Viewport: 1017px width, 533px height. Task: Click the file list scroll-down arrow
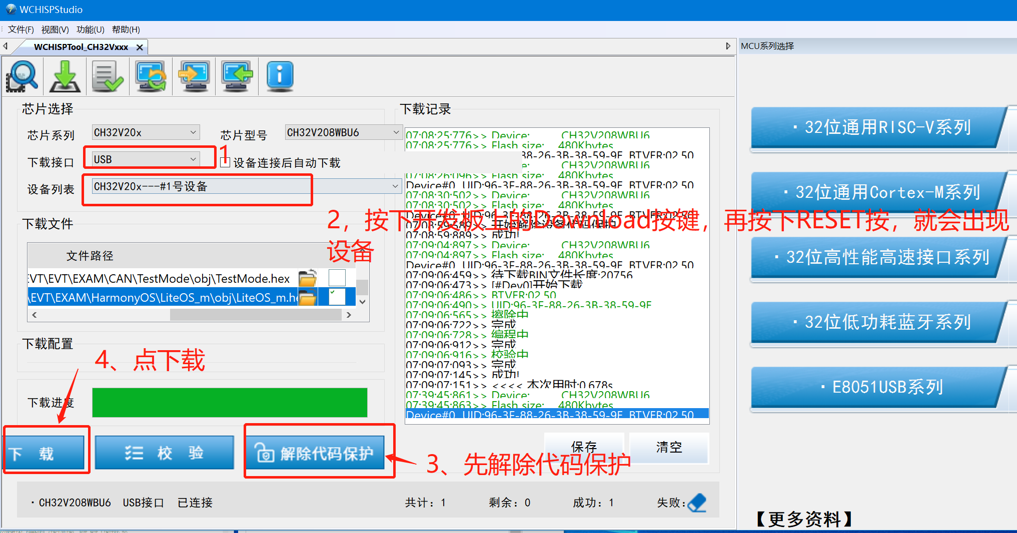(363, 302)
